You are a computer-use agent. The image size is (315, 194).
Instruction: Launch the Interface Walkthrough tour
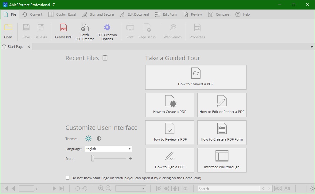coord(222,160)
